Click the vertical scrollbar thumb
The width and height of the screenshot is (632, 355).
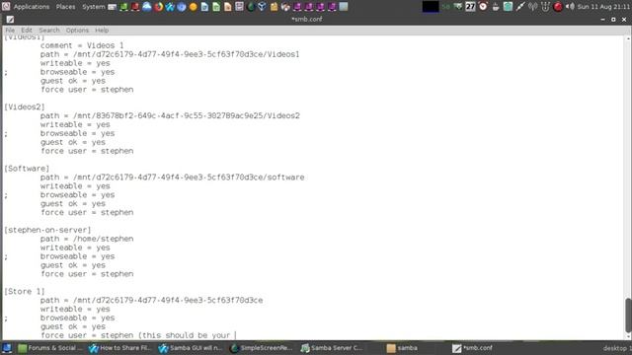point(628,316)
